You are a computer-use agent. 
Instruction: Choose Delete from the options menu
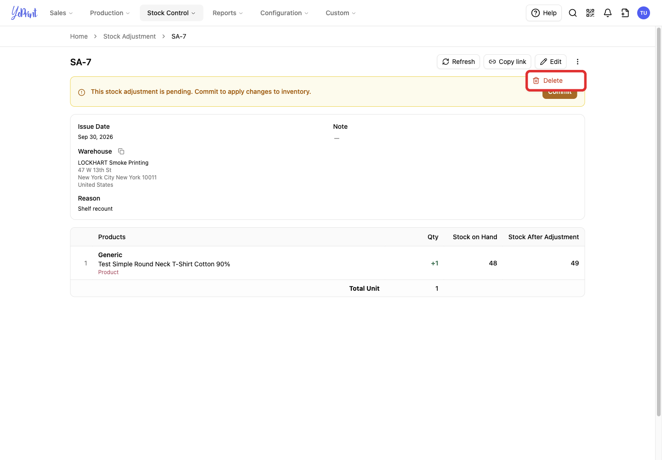tap(556, 80)
